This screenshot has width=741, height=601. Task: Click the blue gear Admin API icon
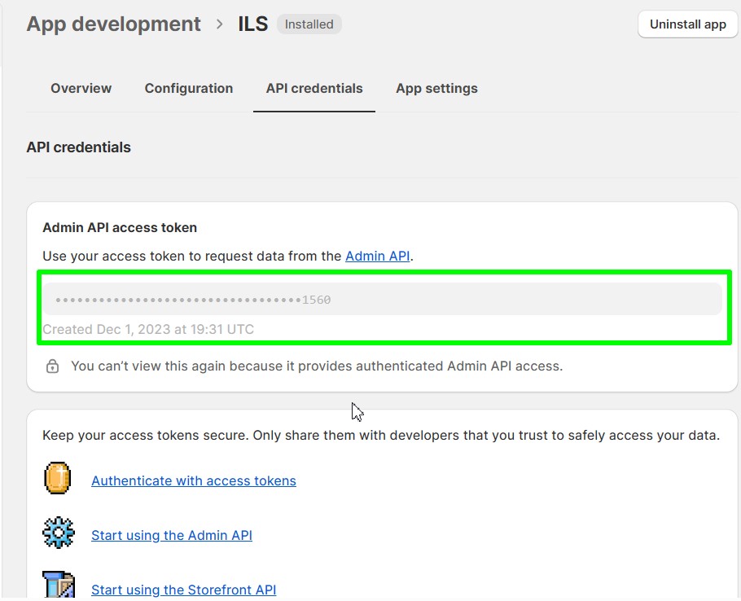58,533
